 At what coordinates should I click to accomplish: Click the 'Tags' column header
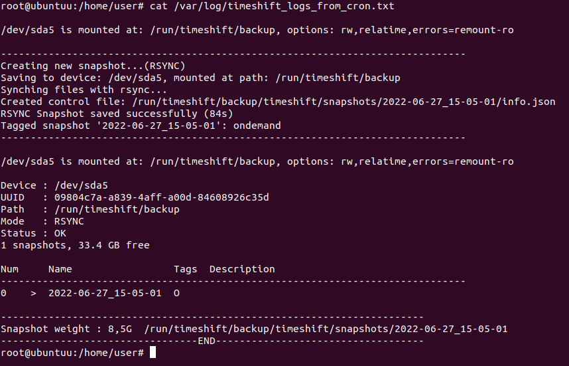[x=186, y=269]
